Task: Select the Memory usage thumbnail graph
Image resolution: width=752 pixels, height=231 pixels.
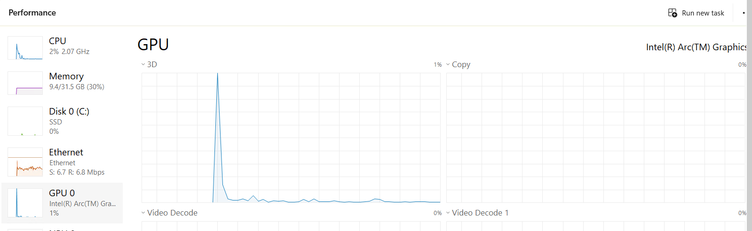Action: point(25,83)
